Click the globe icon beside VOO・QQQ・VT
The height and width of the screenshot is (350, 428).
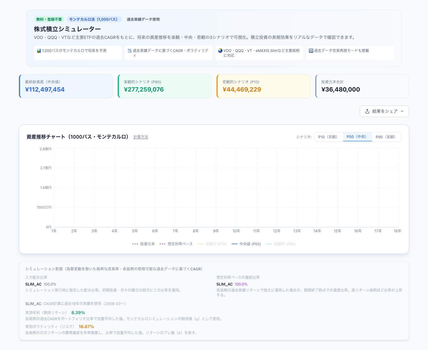[220, 51]
